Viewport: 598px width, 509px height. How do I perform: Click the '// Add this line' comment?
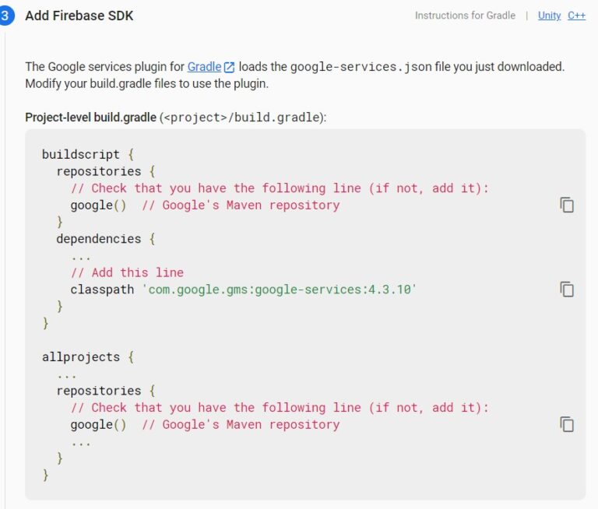tap(127, 272)
